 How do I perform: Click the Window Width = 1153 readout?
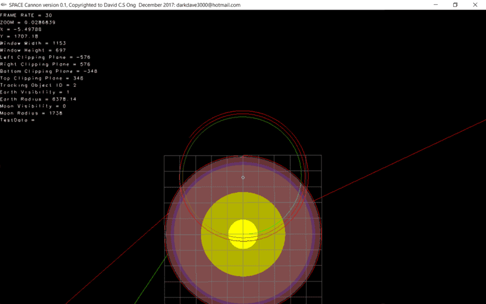(x=33, y=43)
